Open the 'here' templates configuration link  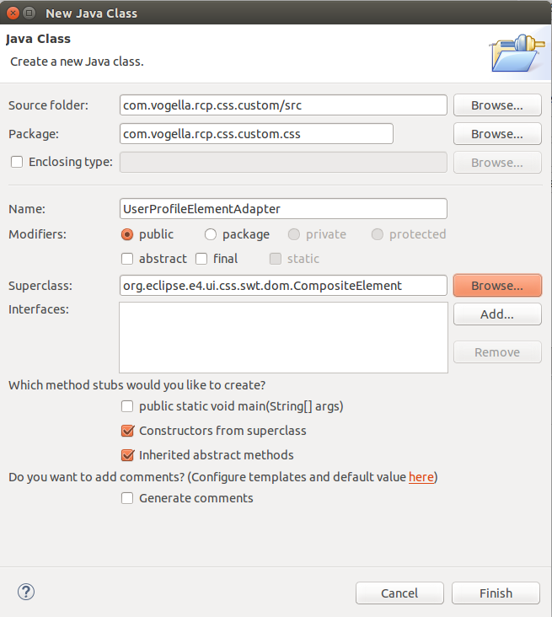click(x=421, y=477)
